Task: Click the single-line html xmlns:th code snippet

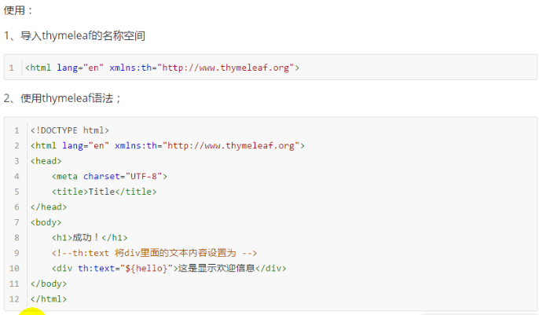Action: coord(162,68)
